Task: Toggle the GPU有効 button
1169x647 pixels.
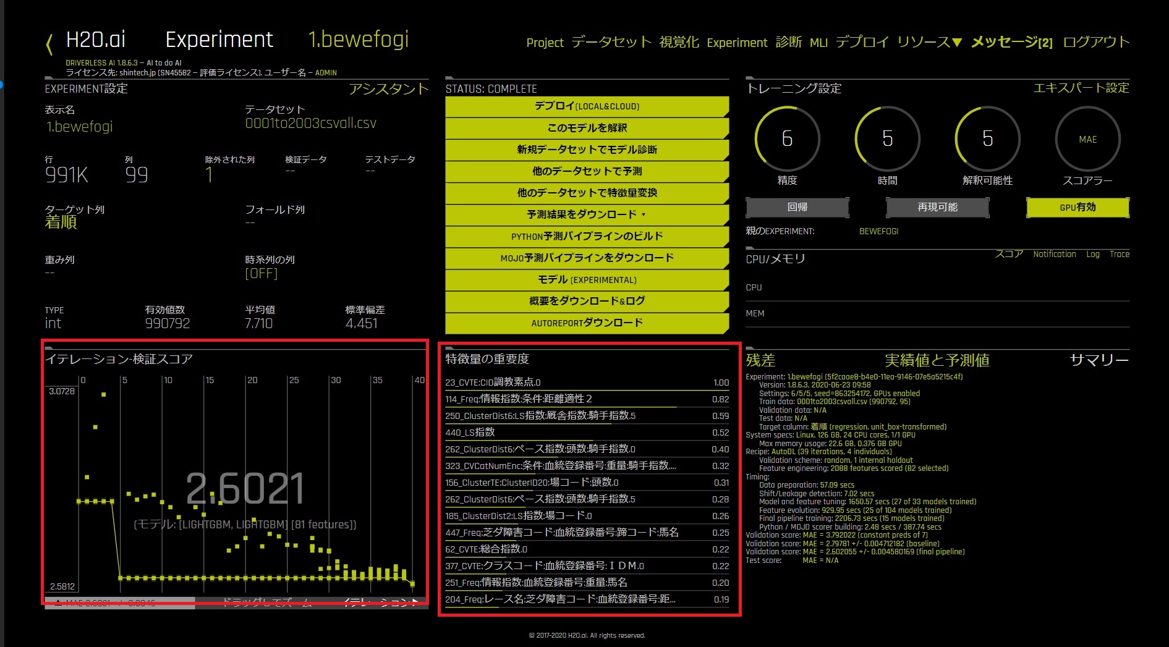Action: coord(1078,208)
